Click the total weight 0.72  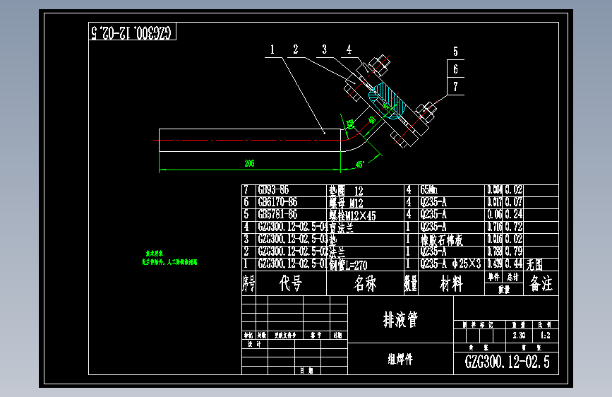[x=513, y=227]
